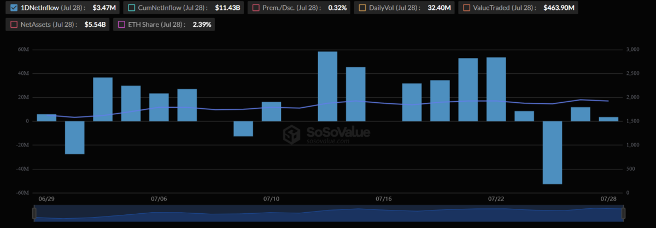Viewport: 656px width, 228px height.
Task: Click the negative bar after 06/29 near -27M
Action: (x=74, y=138)
